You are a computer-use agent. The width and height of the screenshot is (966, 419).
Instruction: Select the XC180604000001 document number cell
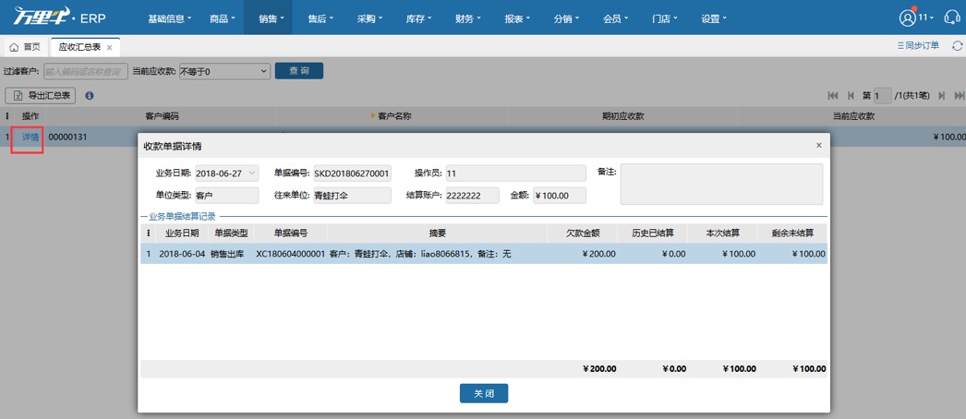click(290, 254)
